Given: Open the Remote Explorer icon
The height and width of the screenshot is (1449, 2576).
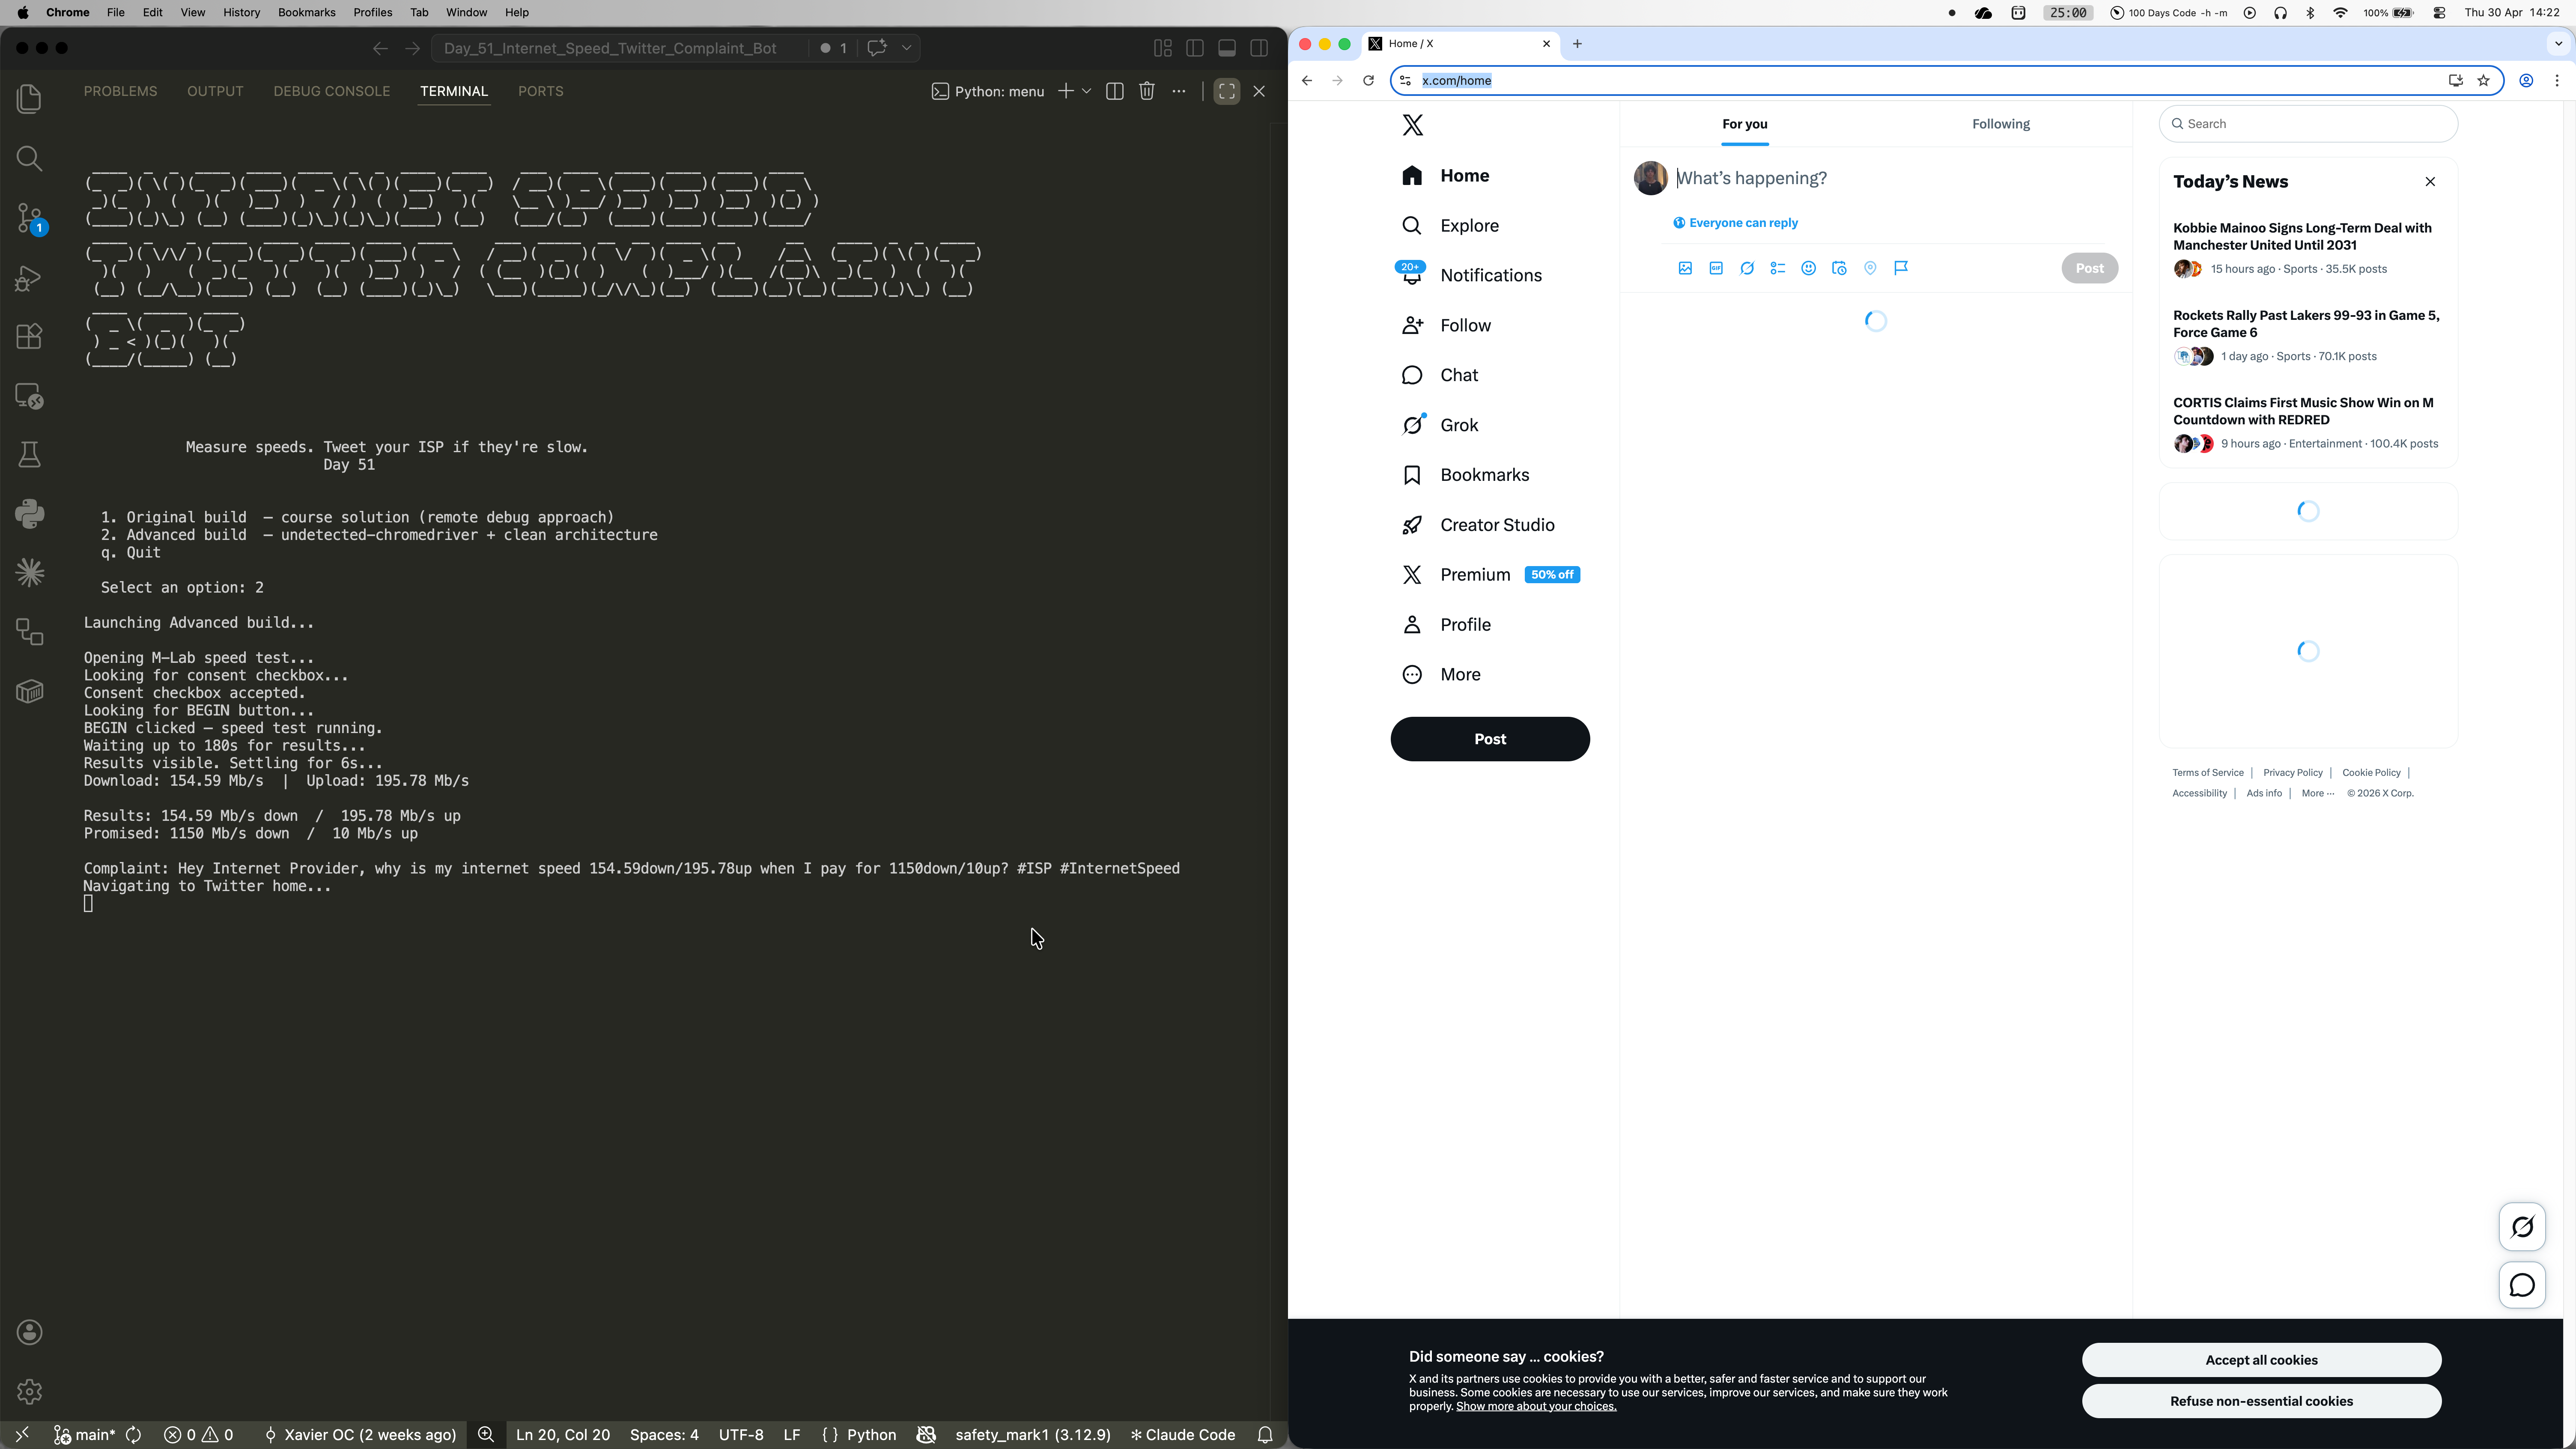Looking at the screenshot, I should pyautogui.click(x=29, y=396).
